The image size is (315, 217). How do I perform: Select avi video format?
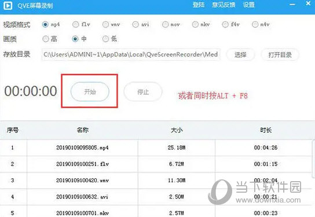(135, 24)
